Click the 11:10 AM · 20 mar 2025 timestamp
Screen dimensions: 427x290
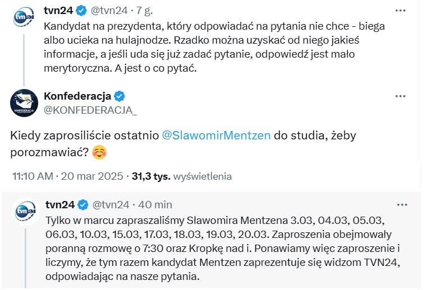pyautogui.click(x=67, y=176)
